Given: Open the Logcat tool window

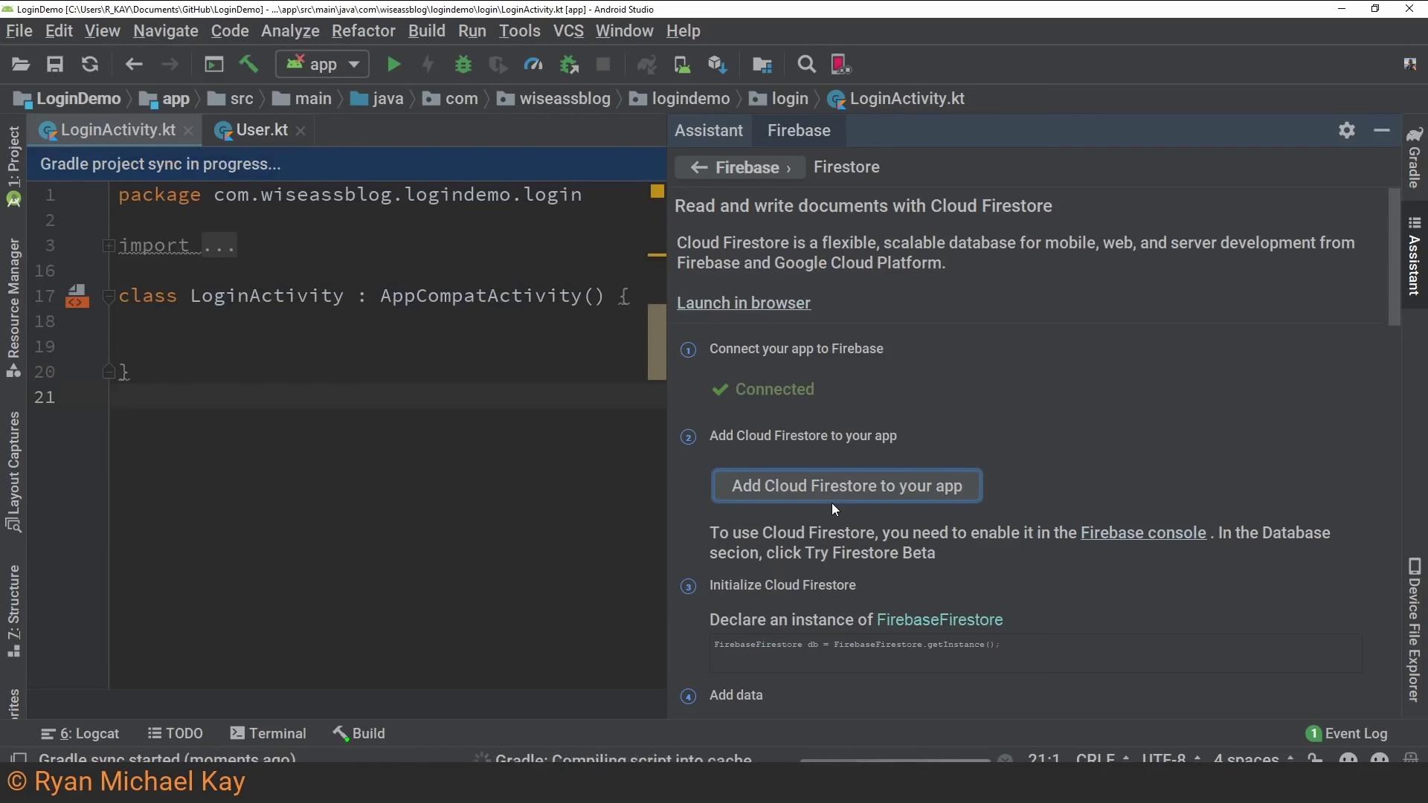Looking at the screenshot, I should click(80, 734).
